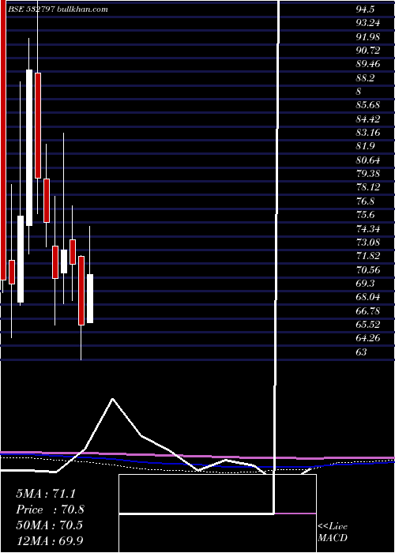Select the 65.52 price label
Screen dimensions: 395x553
pyautogui.click(x=368, y=325)
